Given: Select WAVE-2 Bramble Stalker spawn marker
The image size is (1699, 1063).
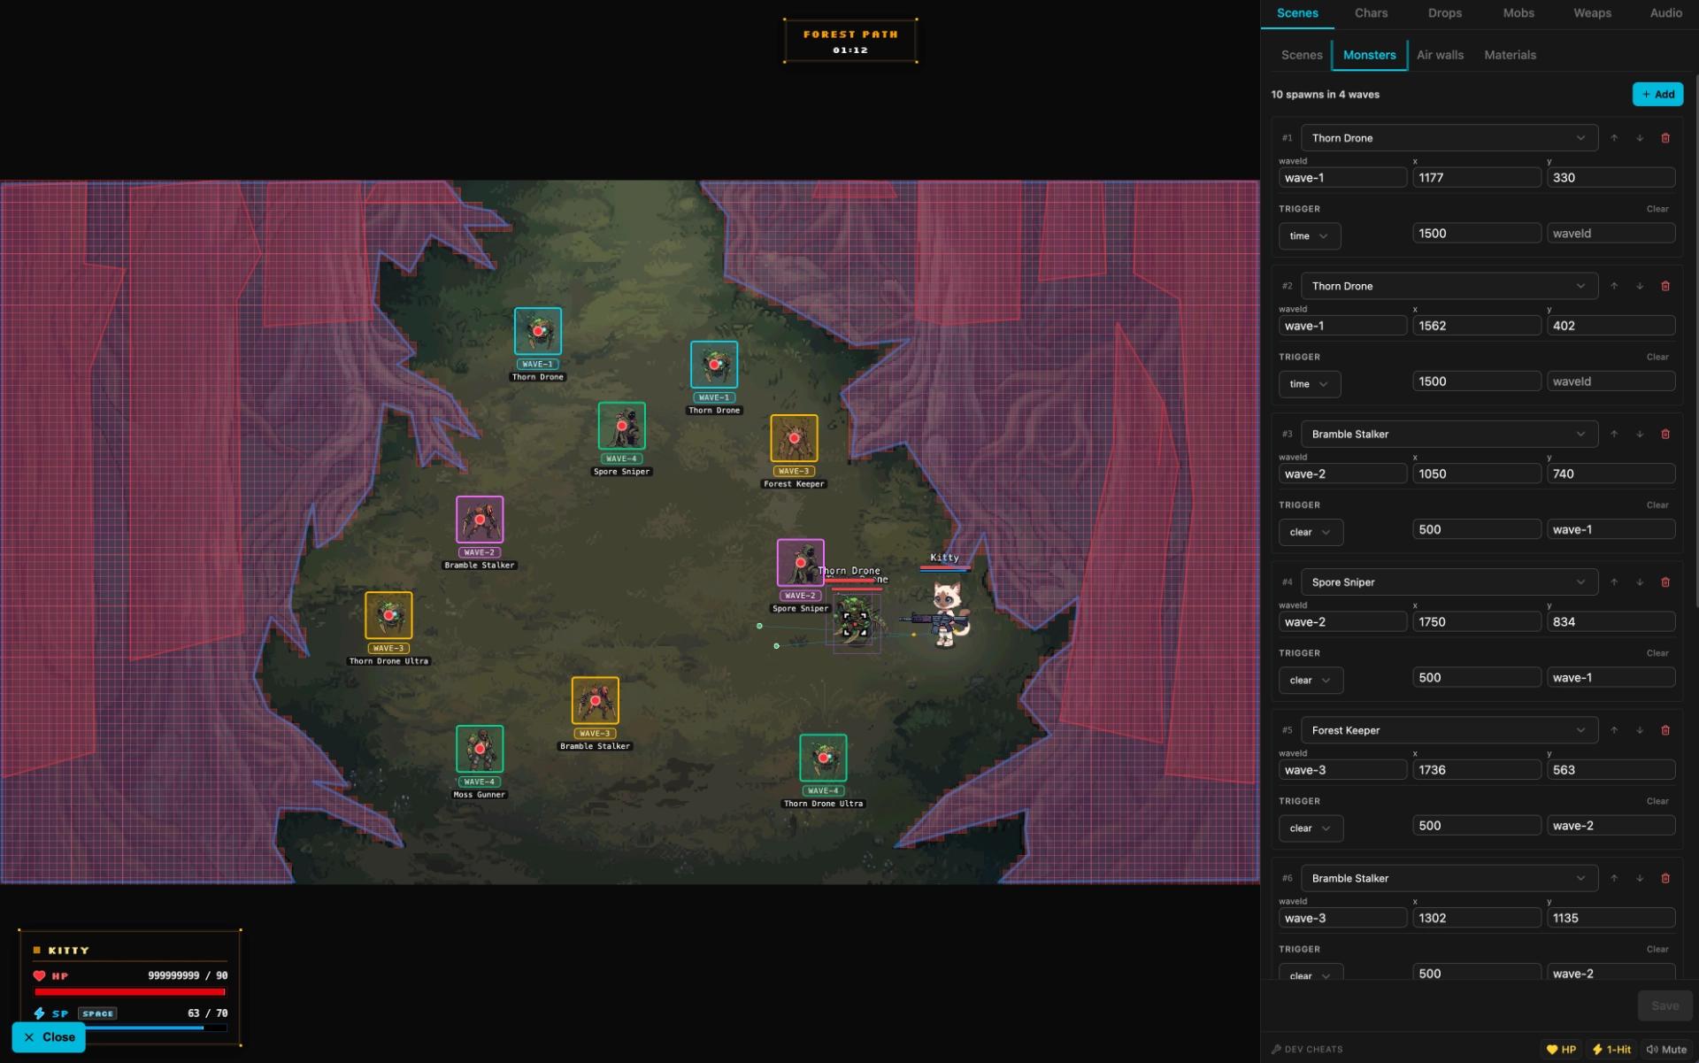Looking at the screenshot, I should point(480,519).
